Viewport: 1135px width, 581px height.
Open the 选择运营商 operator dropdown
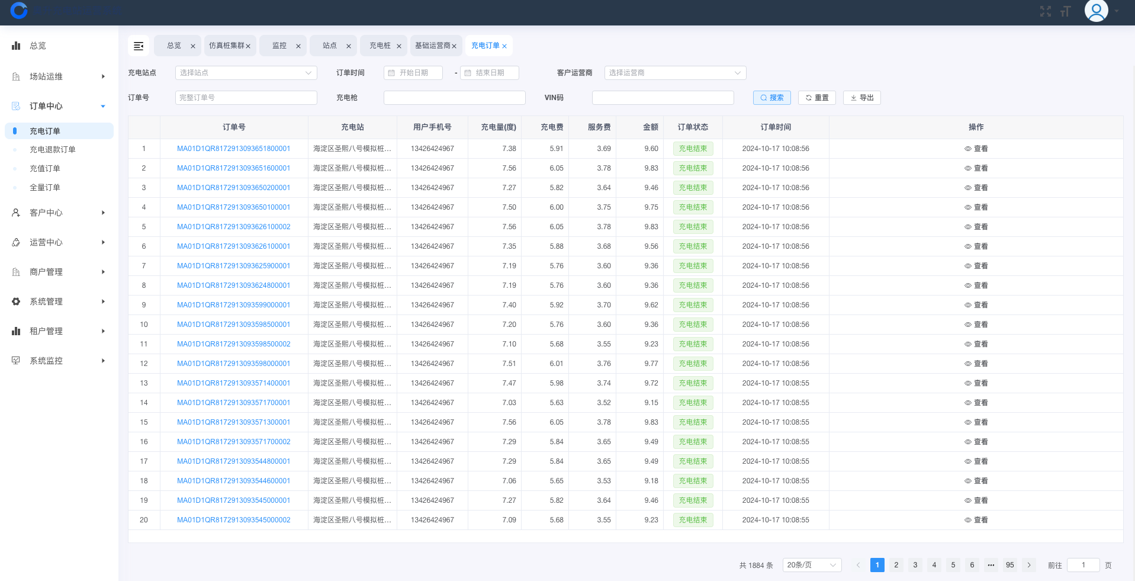(674, 73)
